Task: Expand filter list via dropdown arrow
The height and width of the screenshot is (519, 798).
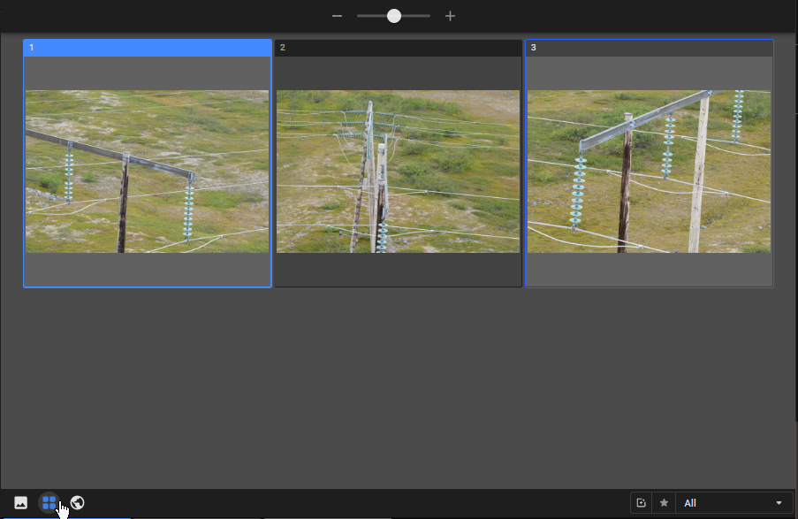Action: pyautogui.click(x=779, y=503)
